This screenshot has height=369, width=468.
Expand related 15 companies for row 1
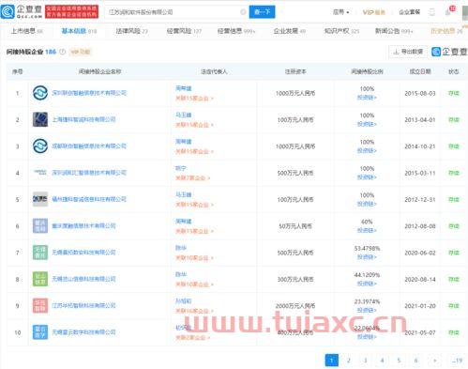194,99
